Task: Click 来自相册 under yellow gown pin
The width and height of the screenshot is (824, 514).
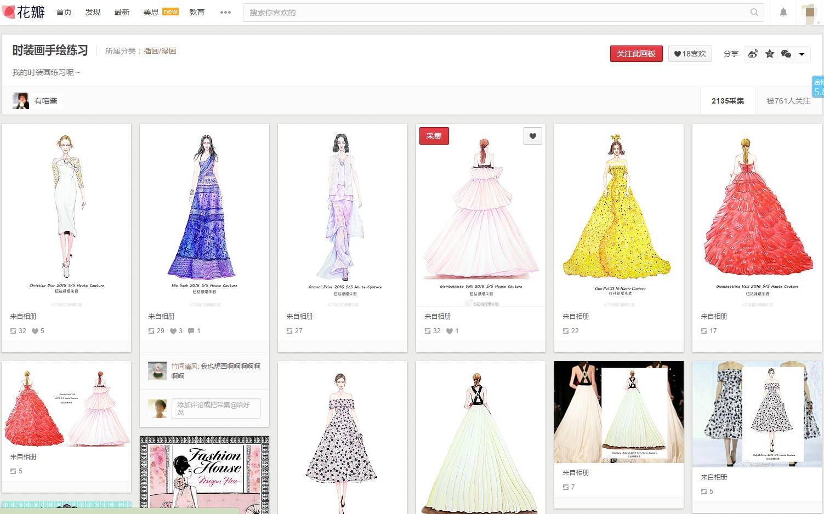Action: pyautogui.click(x=576, y=317)
